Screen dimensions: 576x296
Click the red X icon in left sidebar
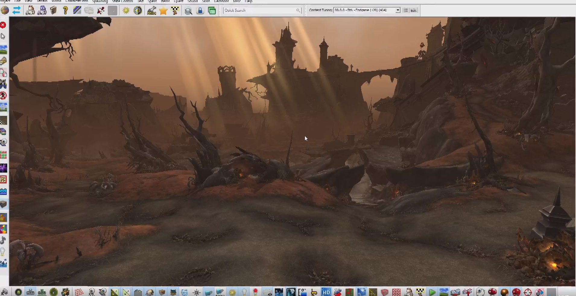click(x=3, y=25)
